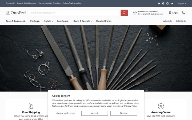The image size is (192, 120).
Task: Open Frequently Asked Questions link
Action: (50, 3)
